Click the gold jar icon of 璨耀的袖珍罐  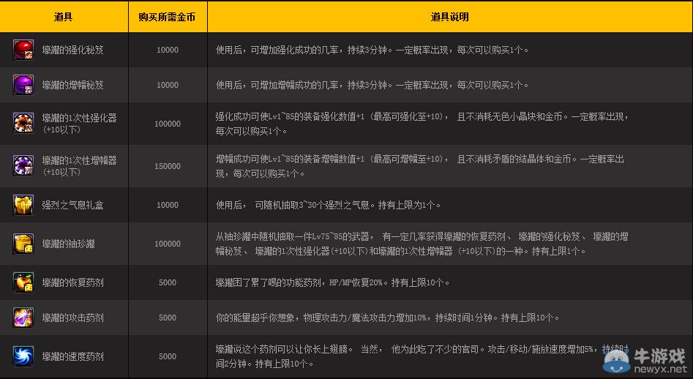[x=23, y=244]
